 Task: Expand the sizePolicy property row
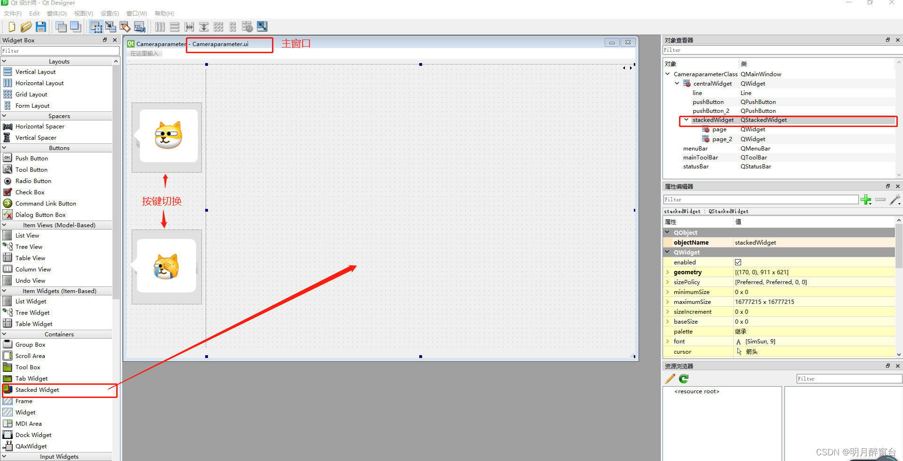[x=667, y=282]
